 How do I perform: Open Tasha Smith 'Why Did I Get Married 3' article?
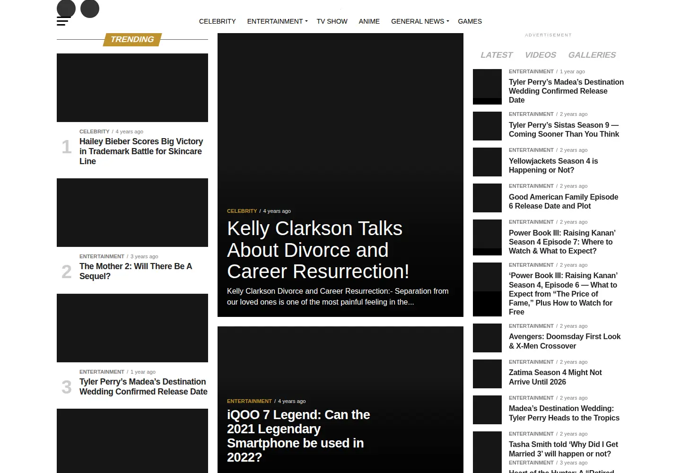(563, 449)
